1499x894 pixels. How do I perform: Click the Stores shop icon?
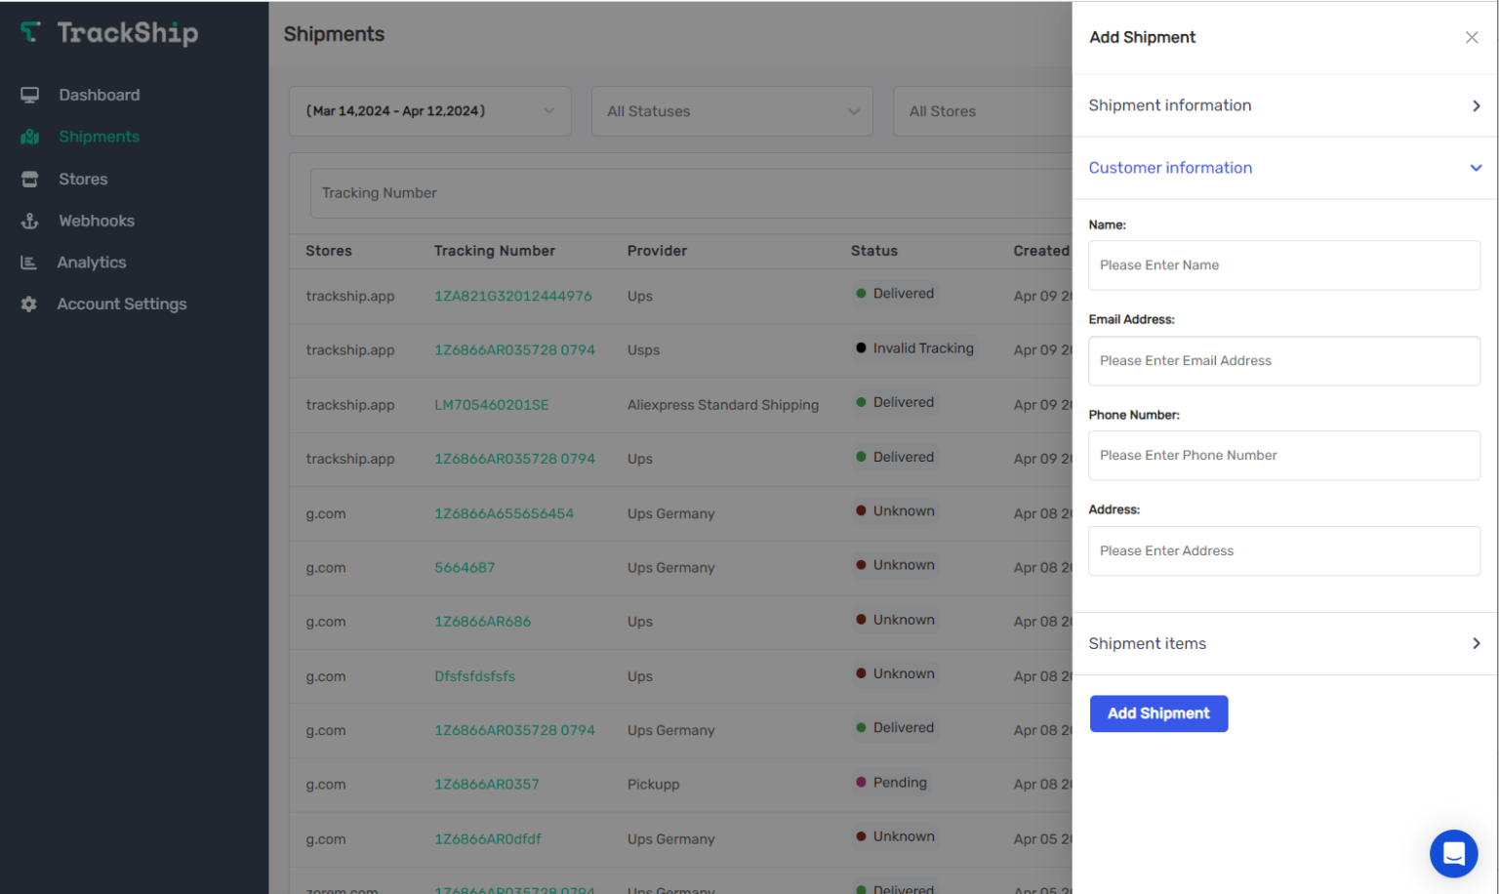pos(30,179)
